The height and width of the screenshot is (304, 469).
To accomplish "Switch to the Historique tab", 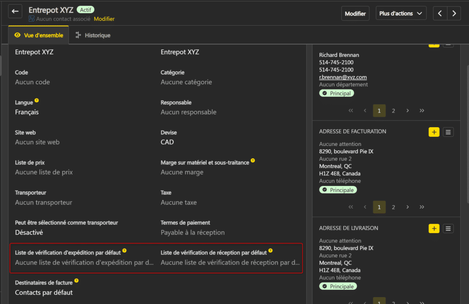I will [93, 35].
